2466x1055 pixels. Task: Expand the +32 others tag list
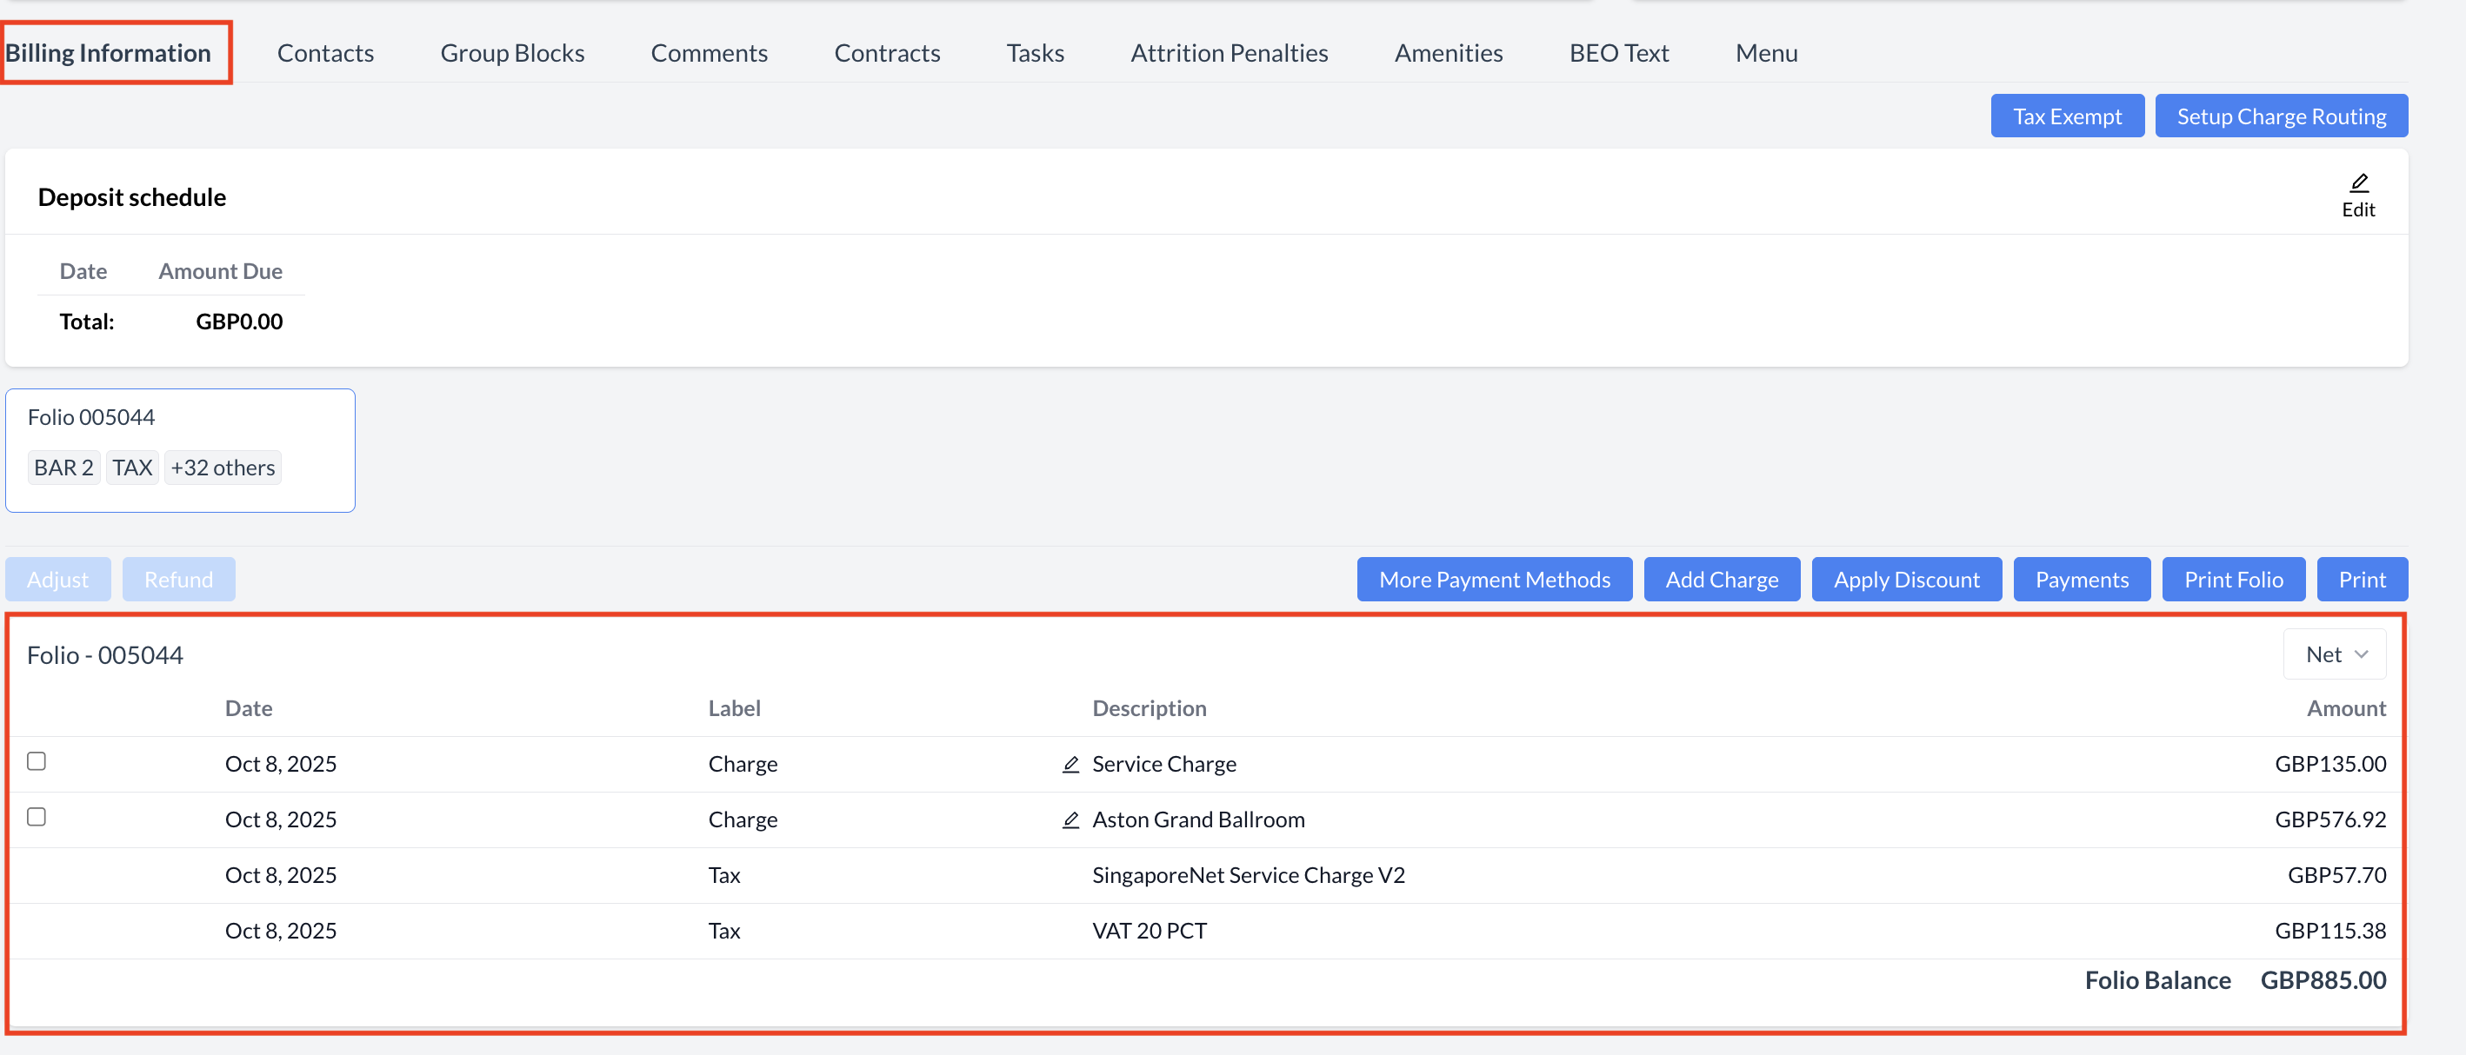tap(222, 468)
